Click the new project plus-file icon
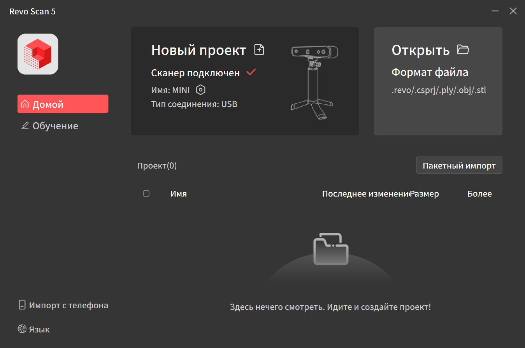This screenshot has height=348, width=525. [x=259, y=49]
